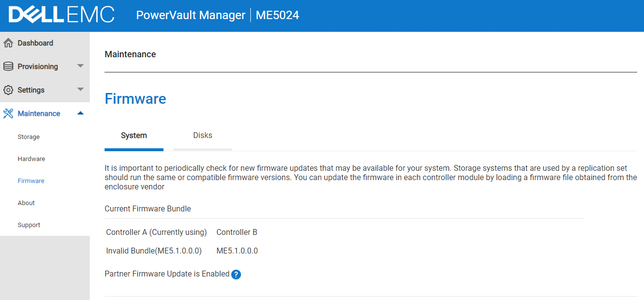Go to the Support page
This screenshot has height=300, width=644.
pos(28,225)
